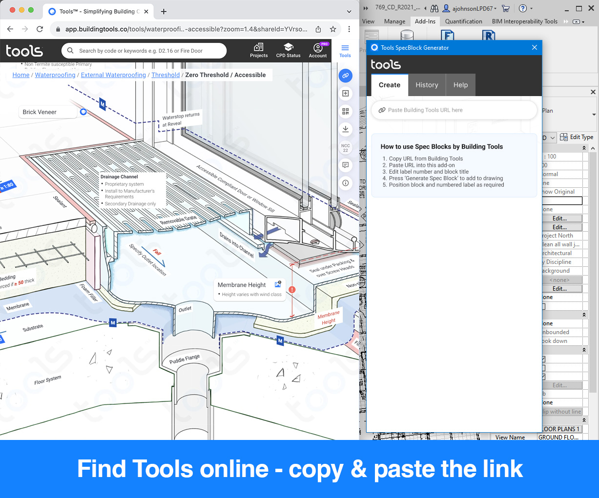Open Projects in Building Tools header

point(259,50)
